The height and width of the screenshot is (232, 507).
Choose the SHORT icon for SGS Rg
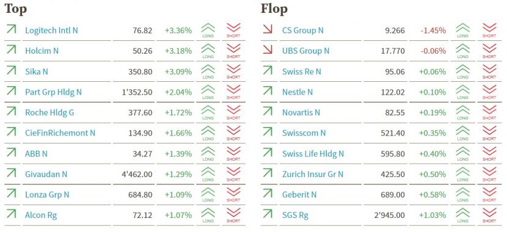(x=489, y=215)
